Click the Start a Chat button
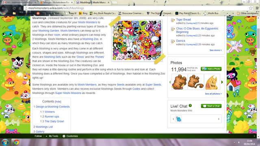Image resolution: width=260 pixels, height=146 pixels. tap(211, 106)
